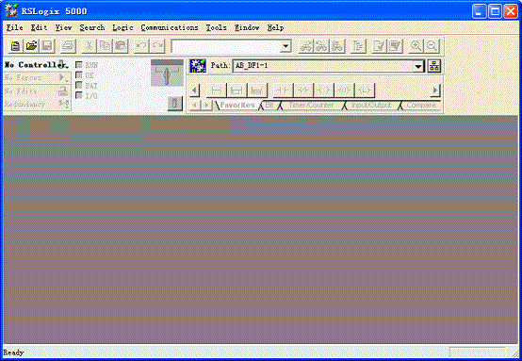Screen dimensions: 522x361
Task: Switch to the Favorites instruction tab
Action: [237, 105]
